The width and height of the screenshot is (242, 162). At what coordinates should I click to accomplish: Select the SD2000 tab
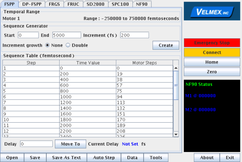96,4
